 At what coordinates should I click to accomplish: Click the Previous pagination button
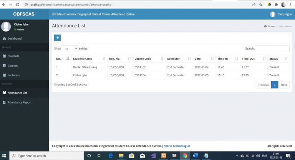coord(263,85)
